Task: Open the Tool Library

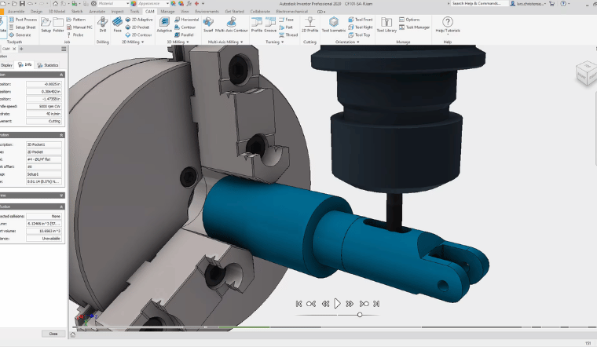Action: pyautogui.click(x=386, y=25)
